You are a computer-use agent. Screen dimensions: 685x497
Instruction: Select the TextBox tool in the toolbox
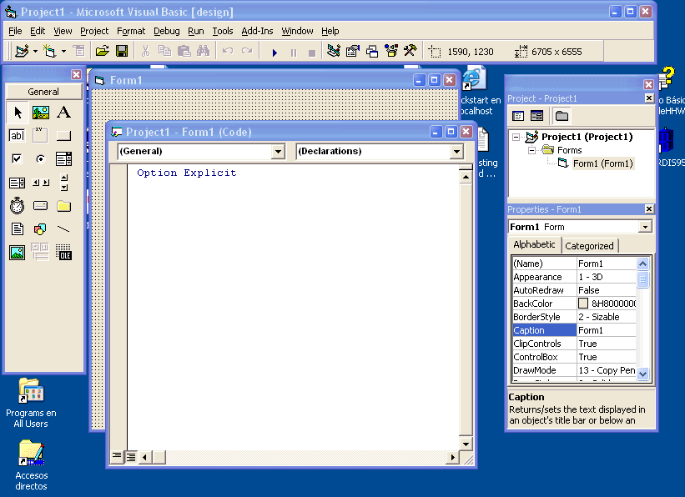(x=16, y=136)
